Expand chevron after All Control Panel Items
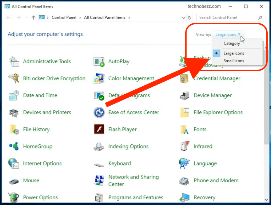 (129, 17)
